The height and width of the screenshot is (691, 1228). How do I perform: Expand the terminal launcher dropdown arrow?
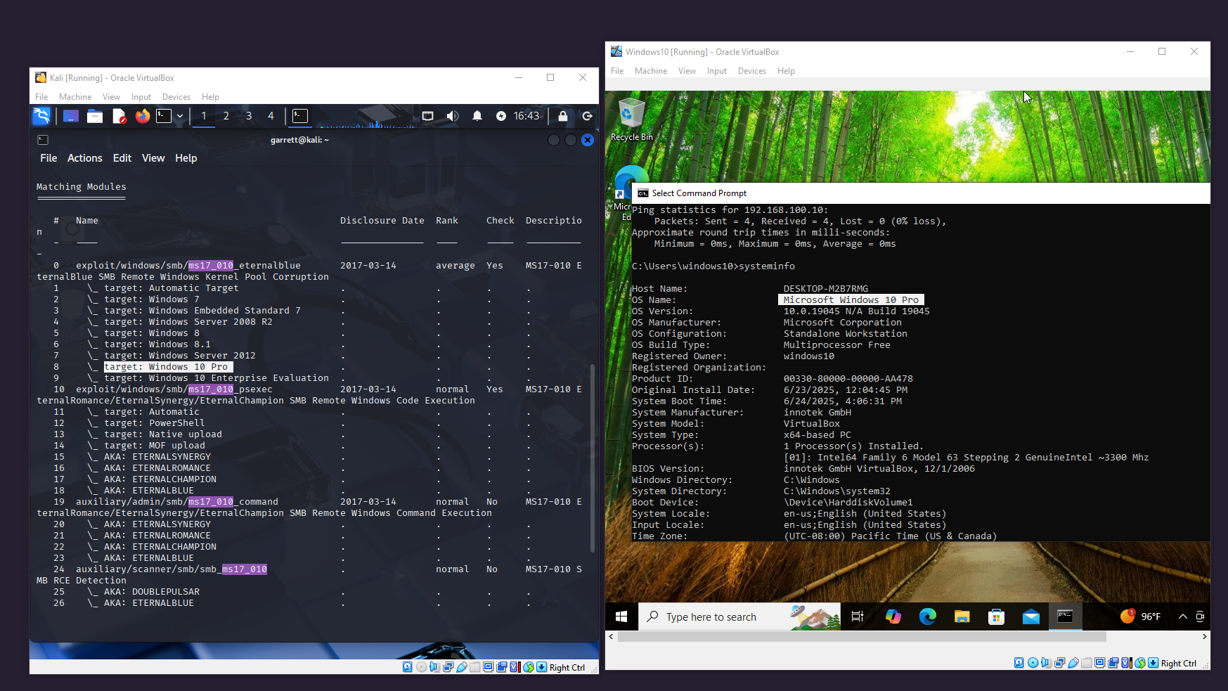(180, 116)
